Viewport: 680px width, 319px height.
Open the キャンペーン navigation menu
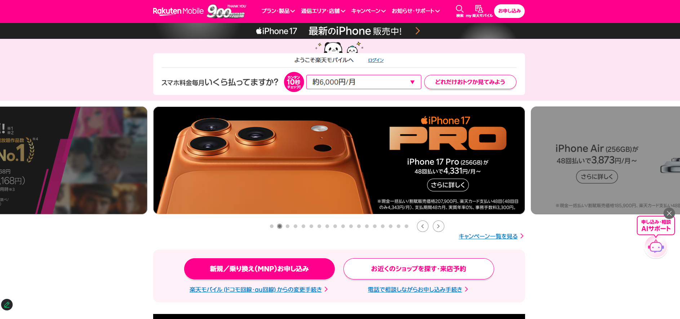point(369,11)
